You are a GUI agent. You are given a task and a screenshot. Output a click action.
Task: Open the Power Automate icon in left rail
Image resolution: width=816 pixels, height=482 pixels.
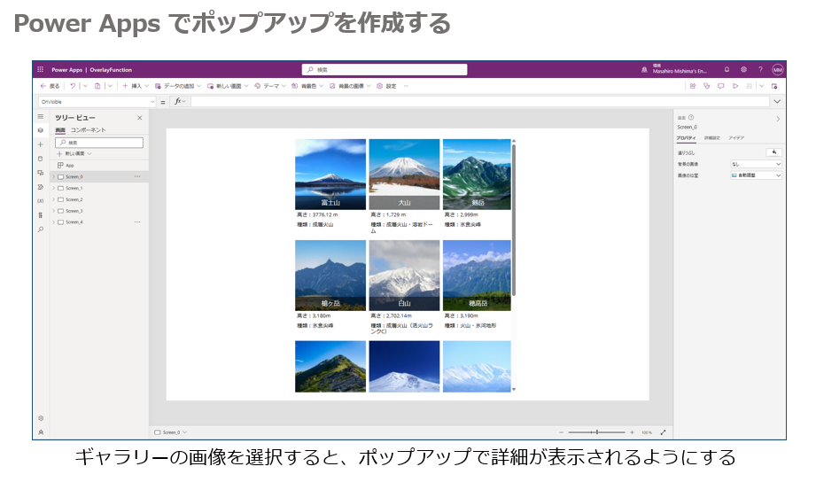[41, 187]
